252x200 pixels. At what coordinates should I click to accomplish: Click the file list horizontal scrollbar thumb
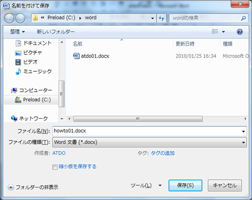(138, 119)
